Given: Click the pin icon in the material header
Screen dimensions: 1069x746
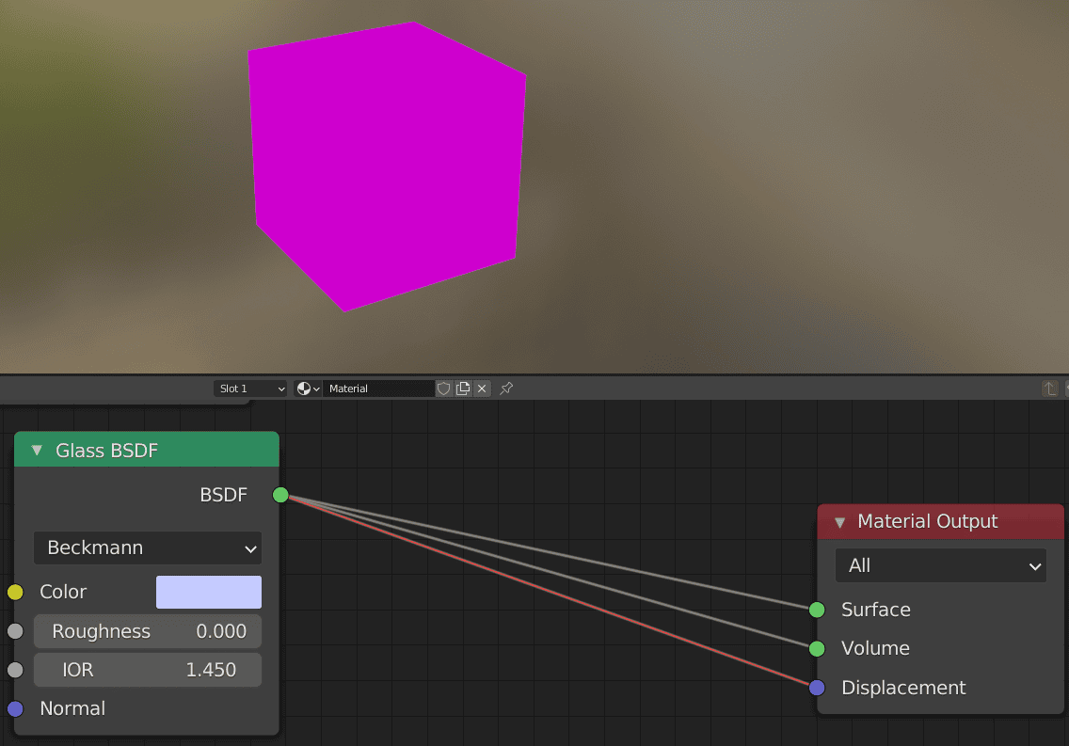Looking at the screenshot, I should click(x=505, y=388).
